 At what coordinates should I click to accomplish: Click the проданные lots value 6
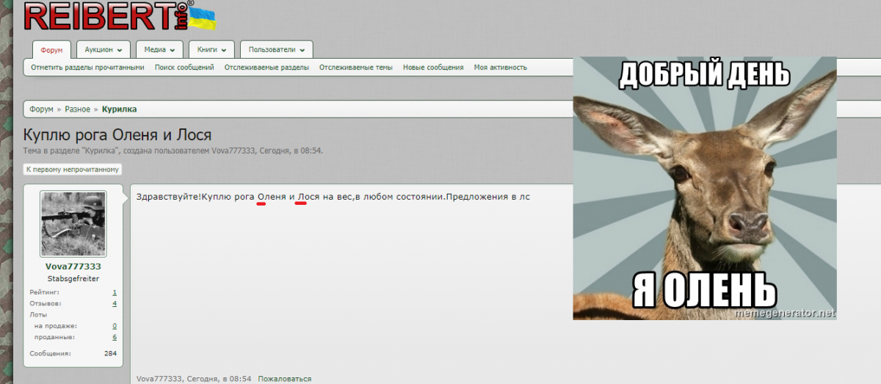pos(115,337)
